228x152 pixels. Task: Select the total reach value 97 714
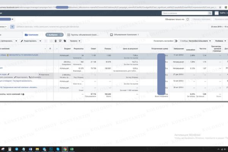93,94
